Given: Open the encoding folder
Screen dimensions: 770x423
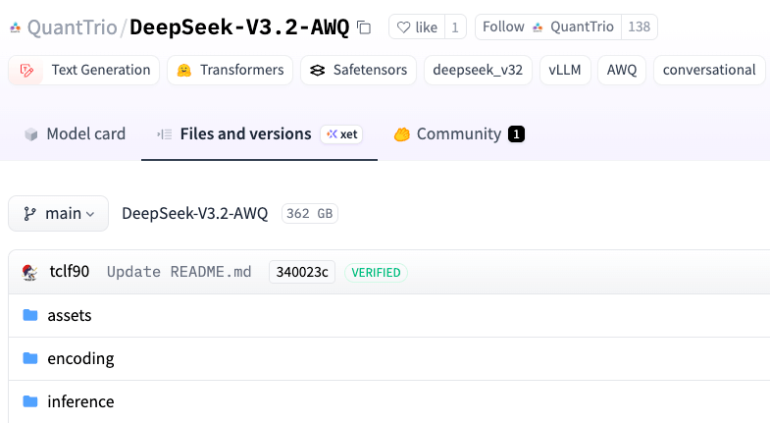Looking at the screenshot, I should [x=80, y=358].
